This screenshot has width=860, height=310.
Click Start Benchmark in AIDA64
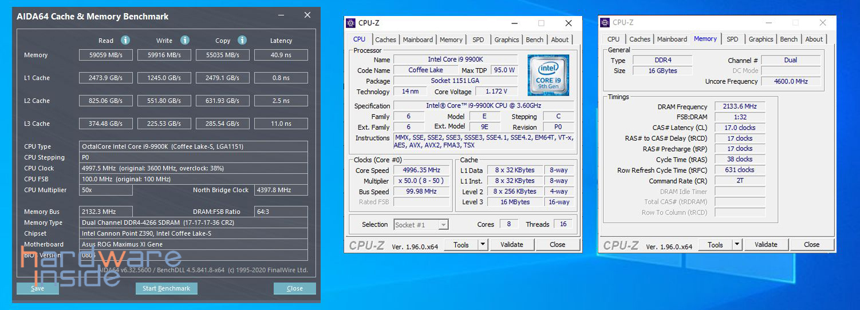[166, 288]
